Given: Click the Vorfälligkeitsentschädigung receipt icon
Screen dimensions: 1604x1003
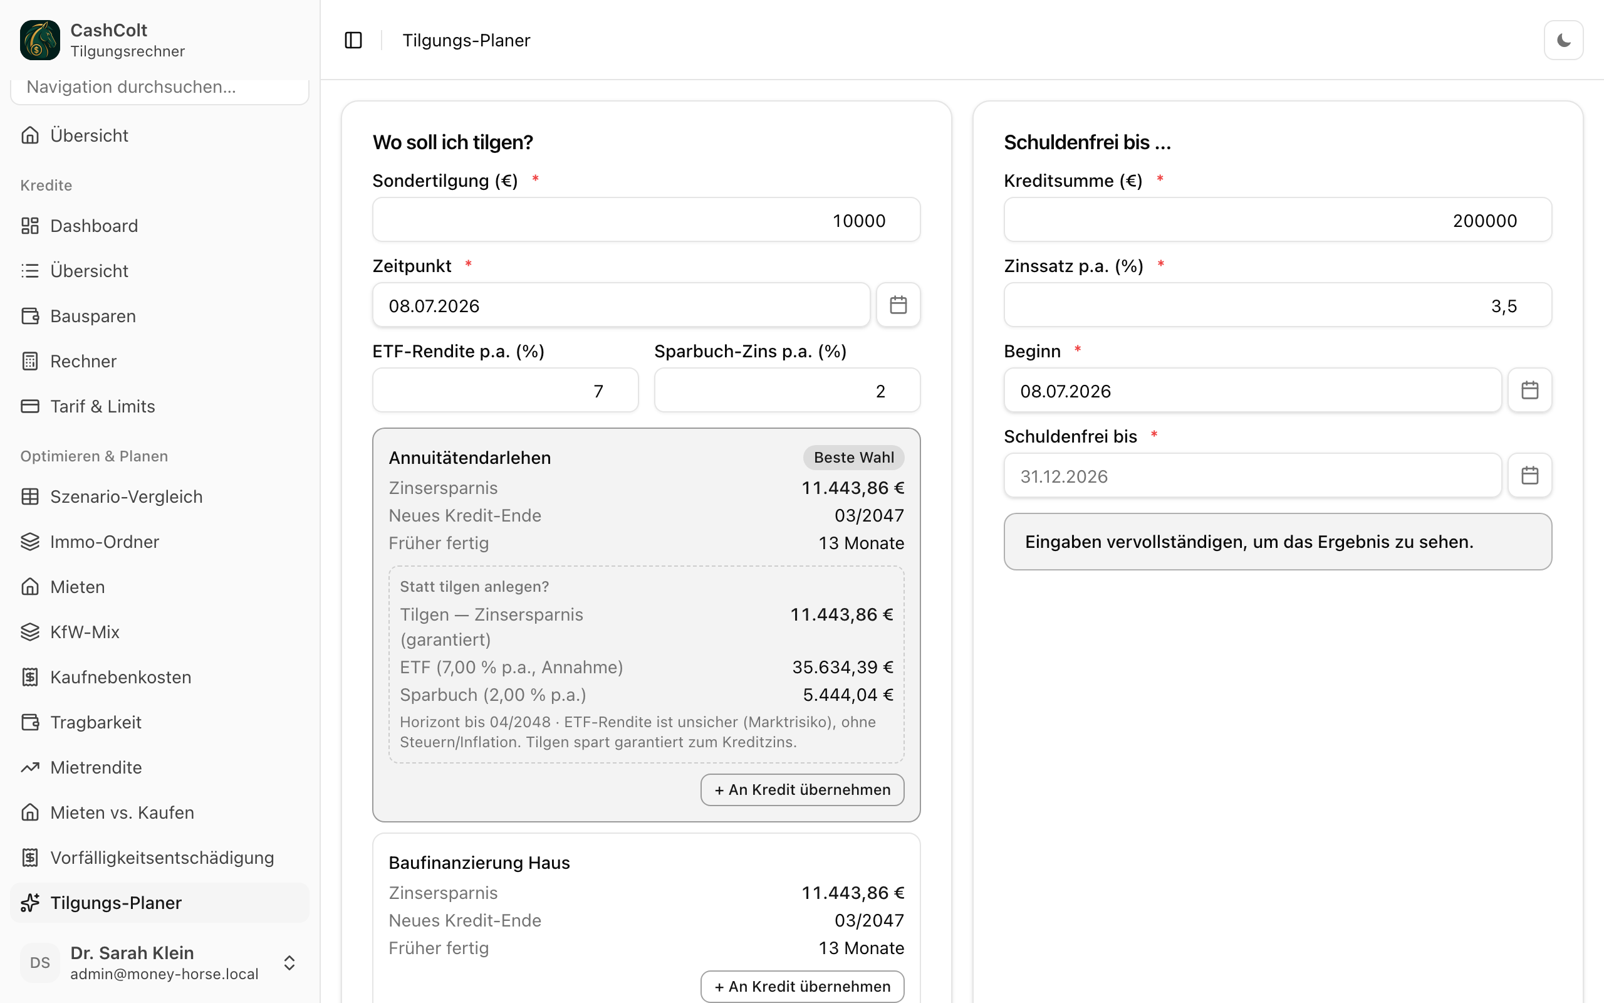Looking at the screenshot, I should pos(30,857).
